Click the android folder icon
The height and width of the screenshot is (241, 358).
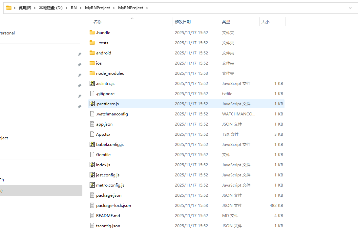pos(92,53)
